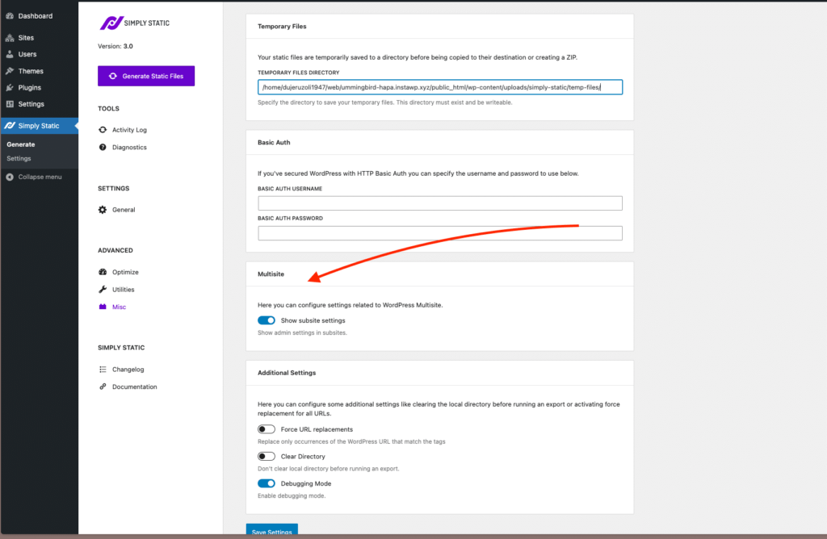The width and height of the screenshot is (827, 539).
Task: Focus Temporary Files Directory field
Action: pyautogui.click(x=440, y=87)
